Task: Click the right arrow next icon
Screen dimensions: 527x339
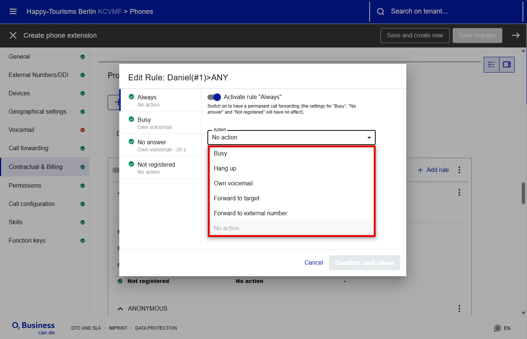Action: pyautogui.click(x=515, y=36)
